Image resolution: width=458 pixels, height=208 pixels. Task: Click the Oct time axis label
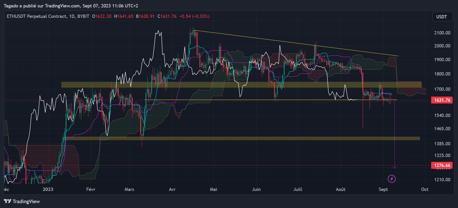425,189
